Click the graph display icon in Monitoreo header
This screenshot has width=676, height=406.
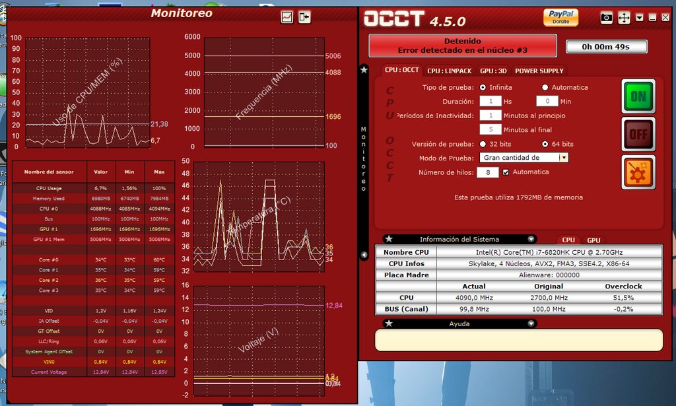pos(287,17)
